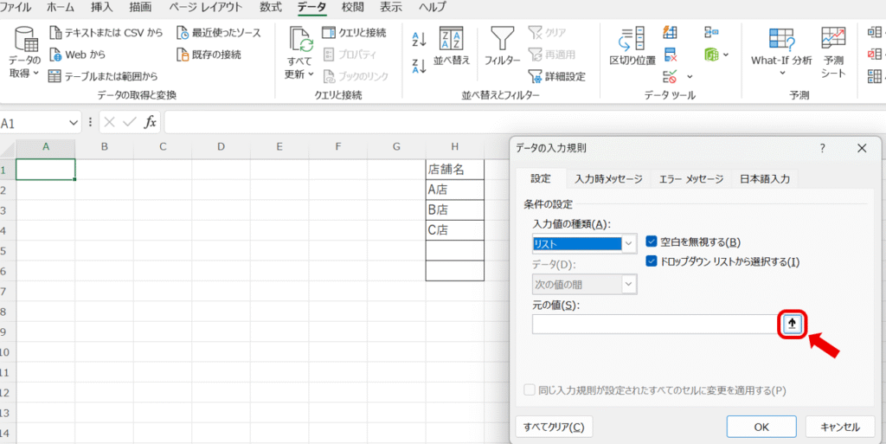The height and width of the screenshot is (444, 886).
Task: Sort ascending with the A-Z icon
Action: 420,39
